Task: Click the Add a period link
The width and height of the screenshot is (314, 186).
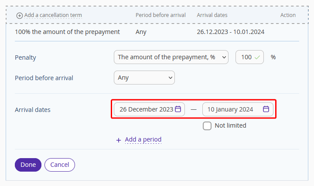Action: [x=143, y=139]
